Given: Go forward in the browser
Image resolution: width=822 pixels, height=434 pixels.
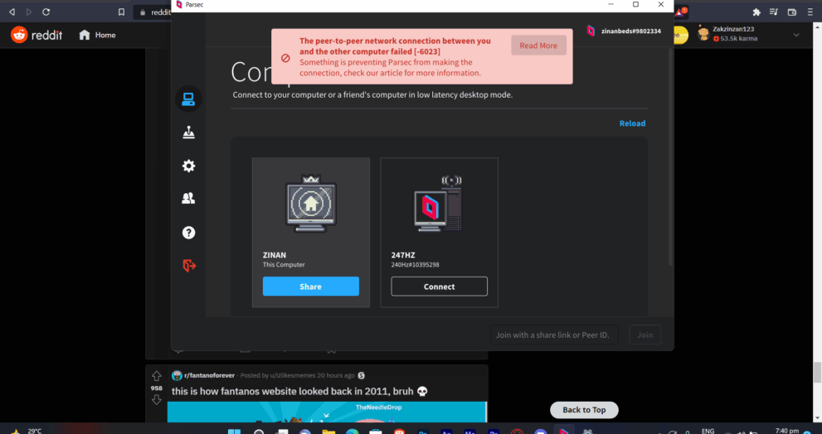Looking at the screenshot, I should tap(29, 12).
